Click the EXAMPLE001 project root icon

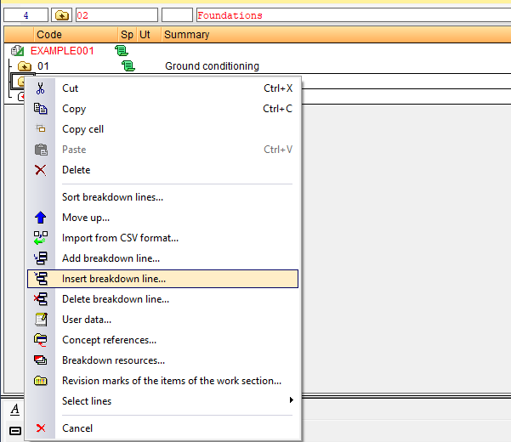(x=17, y=50)
